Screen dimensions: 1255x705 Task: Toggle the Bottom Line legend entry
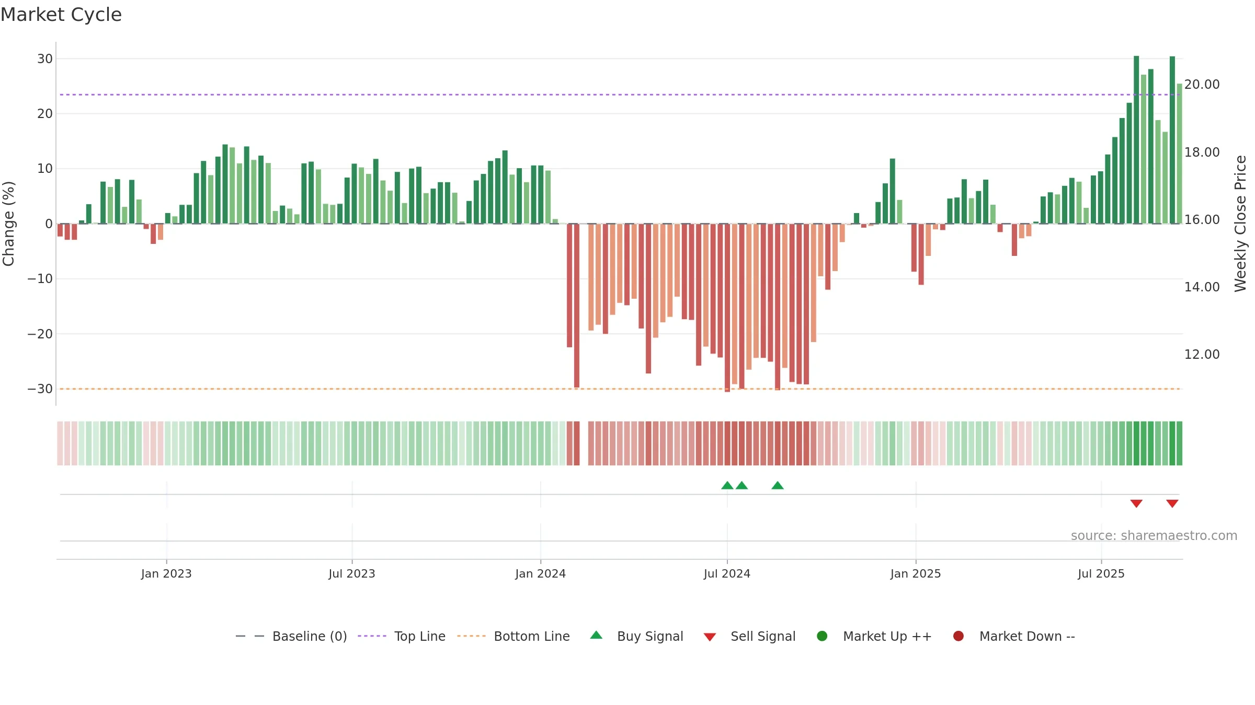pyautogui.click(x=514, y=636)
